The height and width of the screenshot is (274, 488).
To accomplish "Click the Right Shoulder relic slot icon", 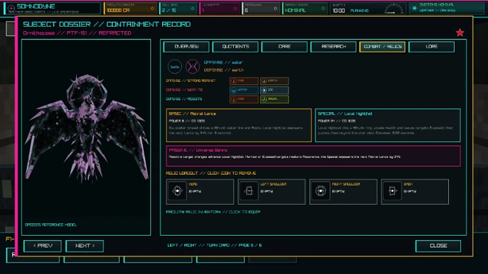I will [x=320, y=191].
